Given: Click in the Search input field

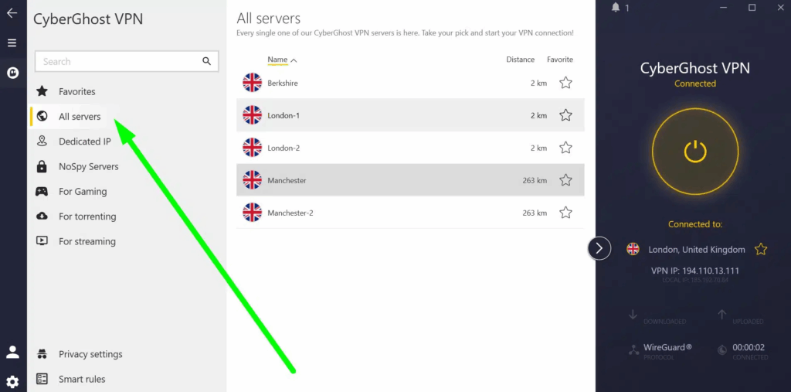Looking at the screenshot, I should pos(116,61).
